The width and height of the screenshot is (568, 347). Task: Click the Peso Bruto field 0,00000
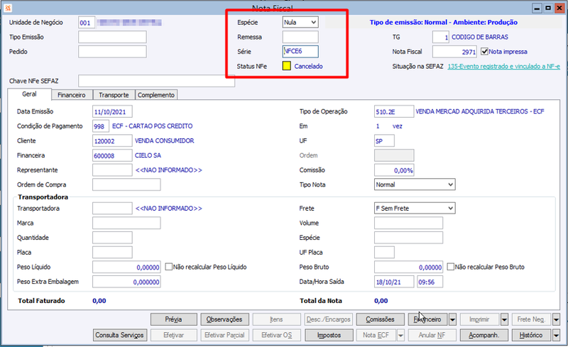pos(408,267)
